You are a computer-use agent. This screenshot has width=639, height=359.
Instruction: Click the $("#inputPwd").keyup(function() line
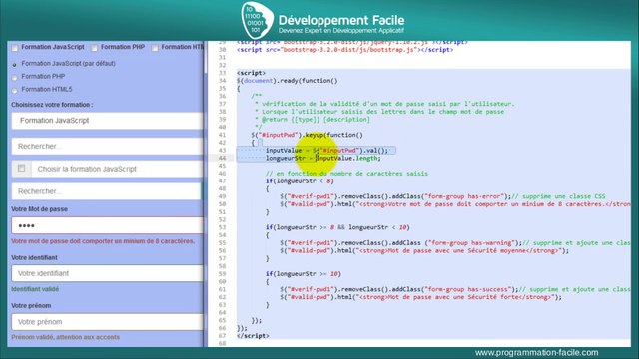(307, 135)
